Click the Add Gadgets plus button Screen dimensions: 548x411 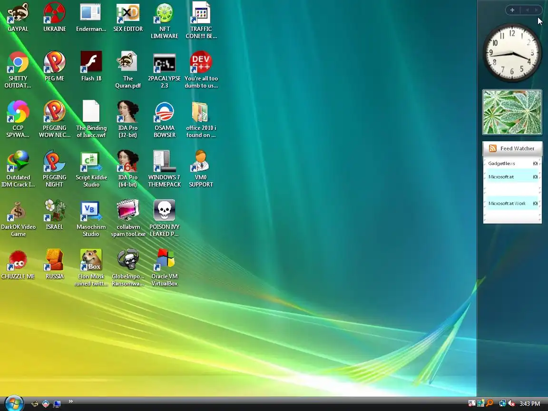coord(512,10)
